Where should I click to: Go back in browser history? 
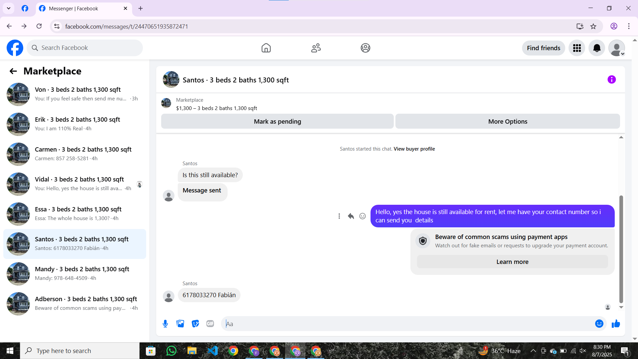pos(9,26)
